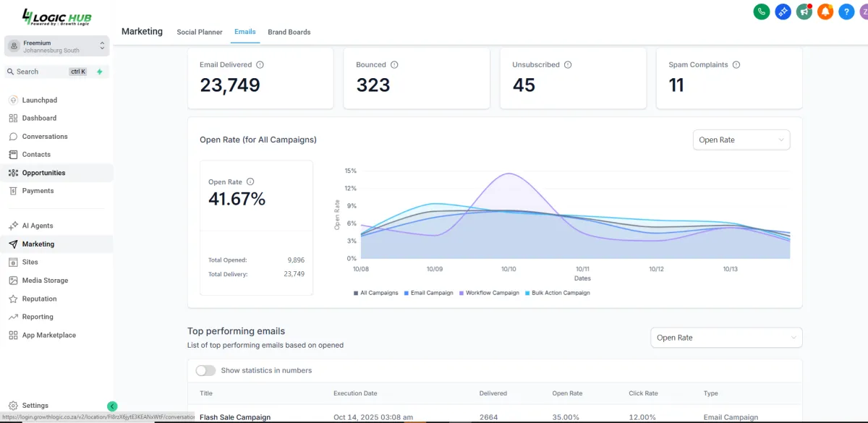Click the Email Delivered info icon

[260, 64]
